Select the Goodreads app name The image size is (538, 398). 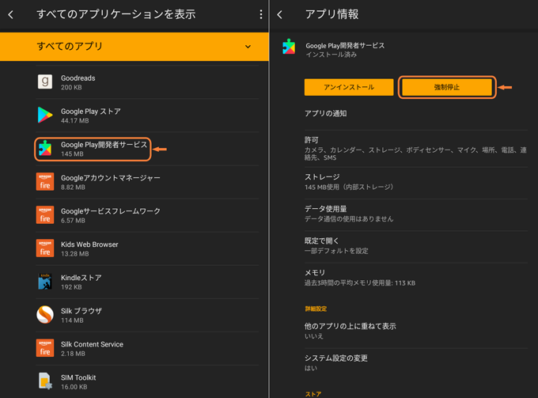click(78, 78)
